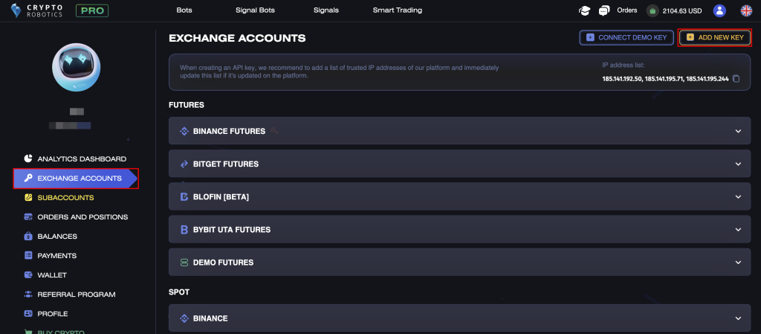
Task: Click the Profile sidebar icon
Action: [28, 314]
